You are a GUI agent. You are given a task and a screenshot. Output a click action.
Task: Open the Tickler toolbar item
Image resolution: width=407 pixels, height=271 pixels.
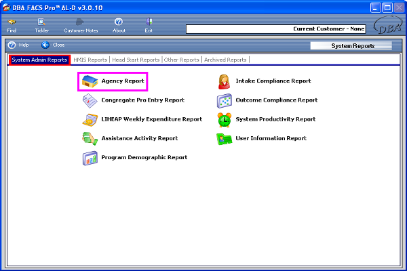(42, 26)
